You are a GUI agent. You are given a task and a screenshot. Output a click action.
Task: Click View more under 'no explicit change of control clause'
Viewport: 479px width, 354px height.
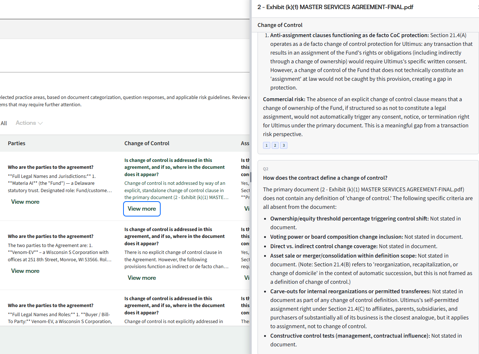[142, 278]
